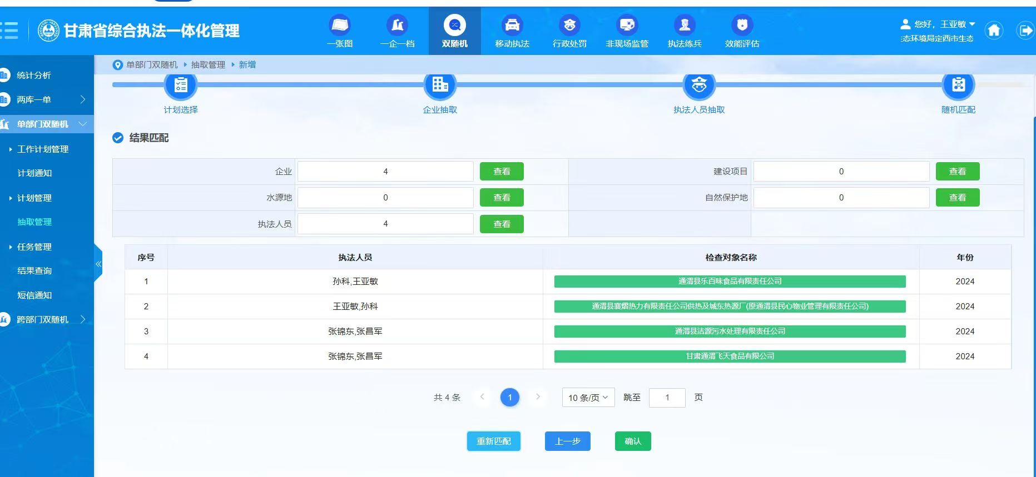Go to home via house icon

click(994, 30)
